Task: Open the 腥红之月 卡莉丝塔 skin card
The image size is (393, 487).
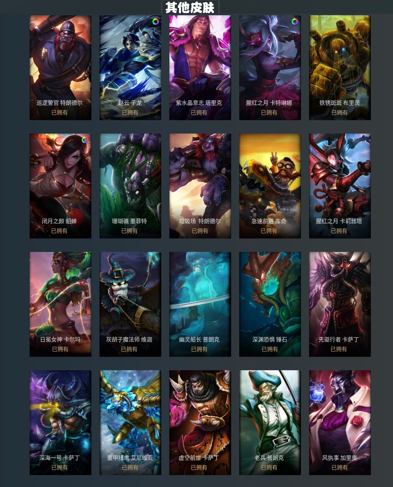Action: [x=340, y=186]
